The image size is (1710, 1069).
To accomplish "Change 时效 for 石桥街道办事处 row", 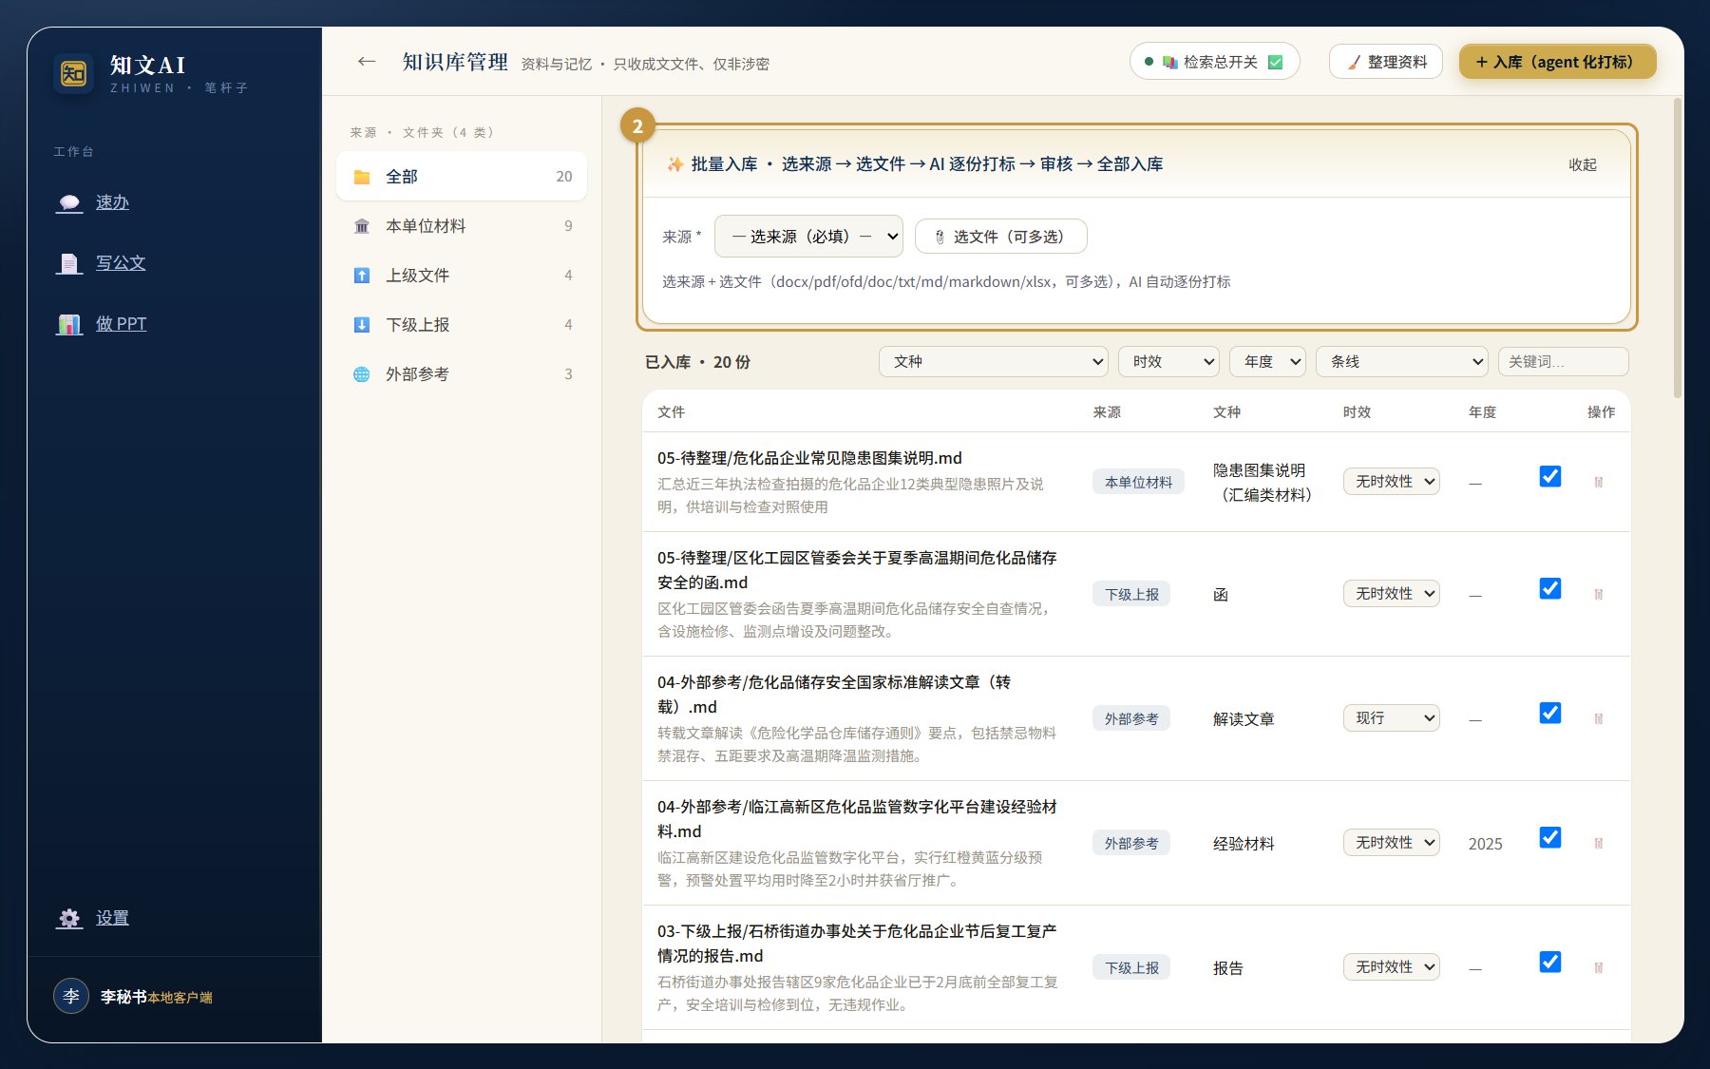I will (x=1392, y=966).
